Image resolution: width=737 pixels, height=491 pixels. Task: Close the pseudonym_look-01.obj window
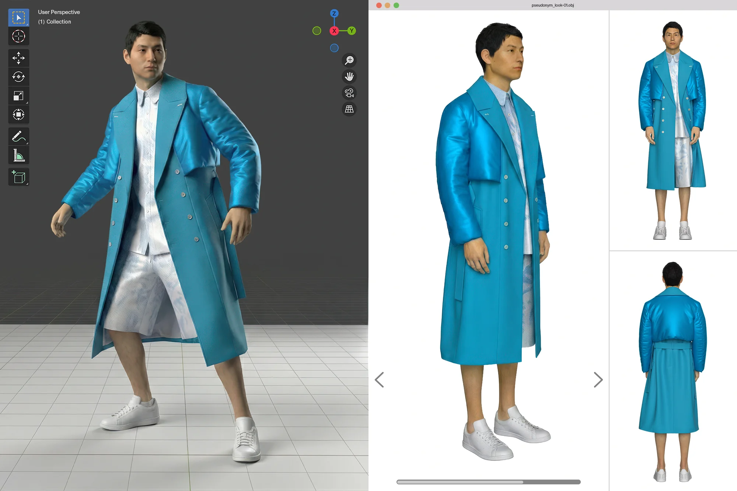[379, 5]
